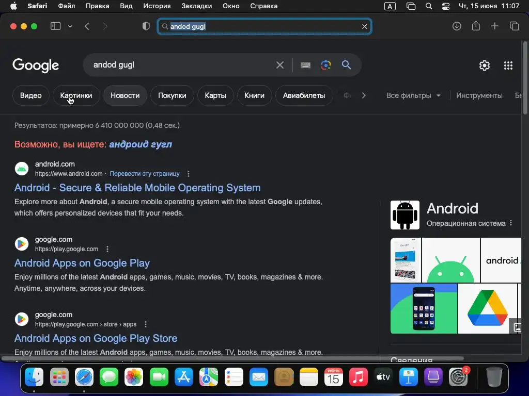The width and height of the screenshot is (529, 396).
Task: Select the Карты filter tab
Action: coord(215,95)
